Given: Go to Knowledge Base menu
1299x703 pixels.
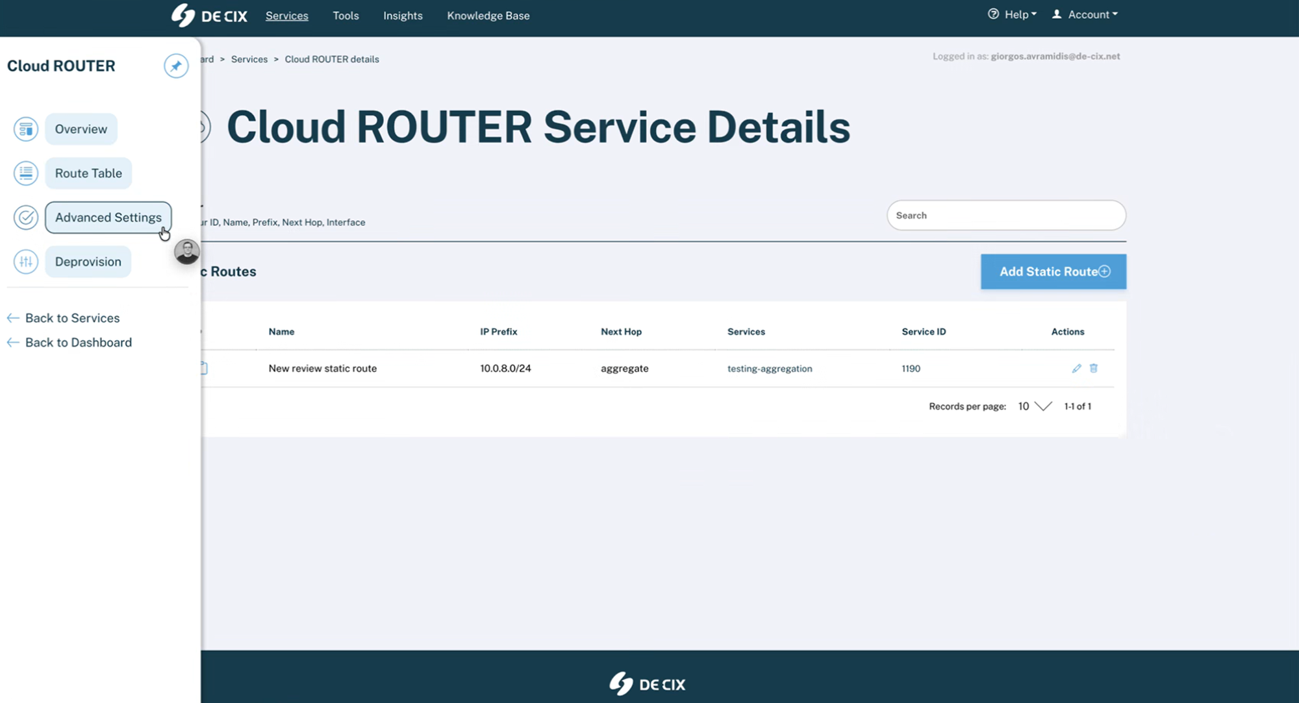Looking at the screenshot, I should [488, 16].
